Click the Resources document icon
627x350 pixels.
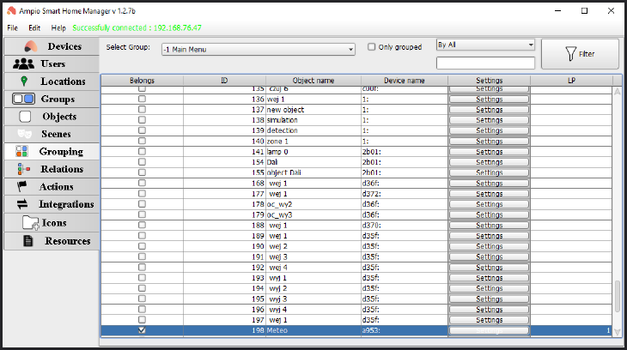pyautogui.click(x=28, y=241)
